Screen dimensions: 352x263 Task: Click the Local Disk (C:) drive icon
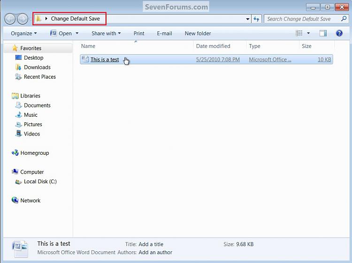coord(18,181)
